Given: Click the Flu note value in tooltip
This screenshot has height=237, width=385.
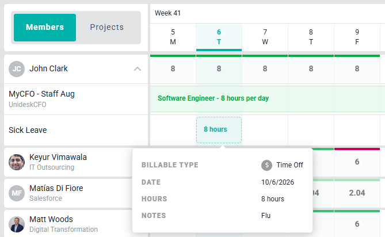Looking at the screenshot, I should pyautogui.click(x=266, y=216).
